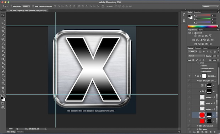This screenshot has height=134, width=220.
Task: Open the Opacity slider arrow
Action: pos(218,56)
